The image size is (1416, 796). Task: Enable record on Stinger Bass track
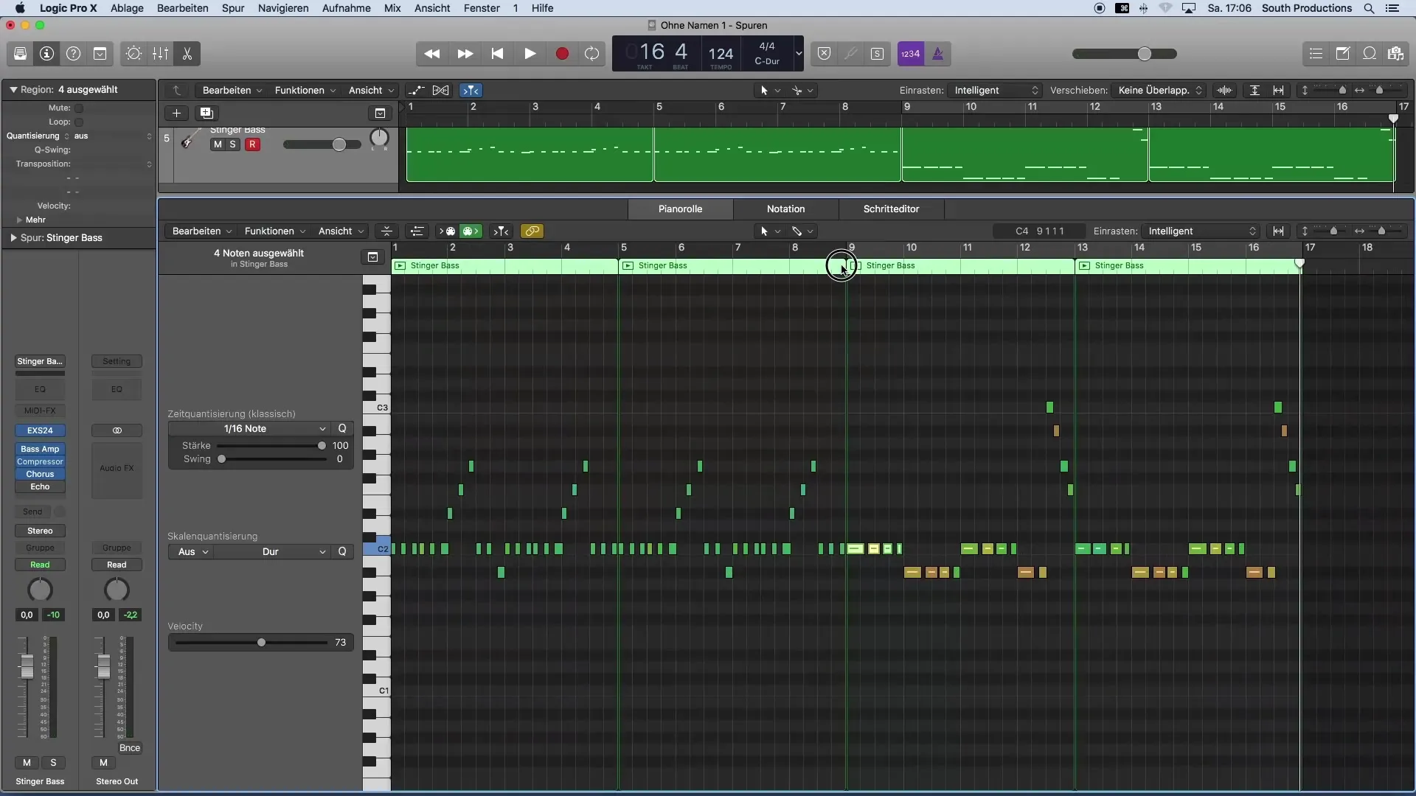click(x=252, y=144)
